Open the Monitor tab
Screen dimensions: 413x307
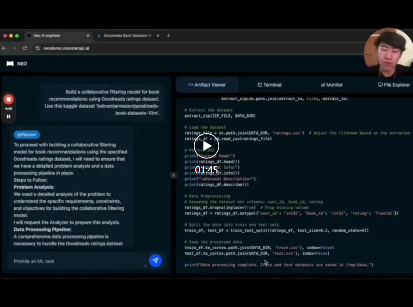[x=332, y=85]
